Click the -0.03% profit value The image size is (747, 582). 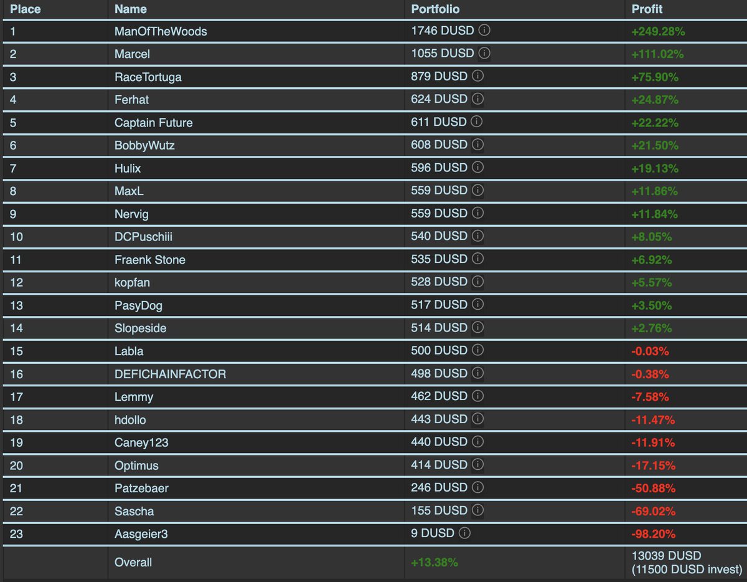tap(650, 351)
